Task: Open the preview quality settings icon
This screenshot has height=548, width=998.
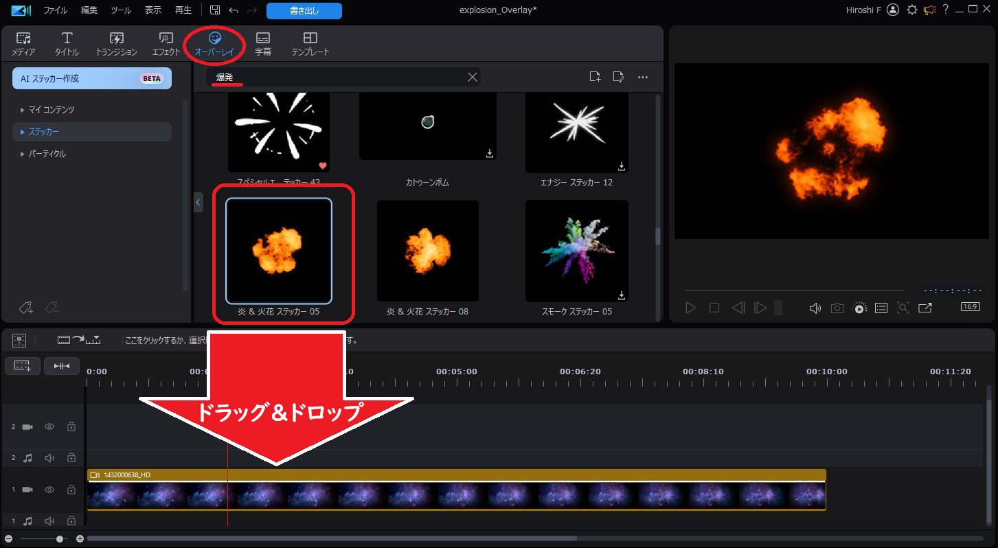Action: tap(859, 308)
